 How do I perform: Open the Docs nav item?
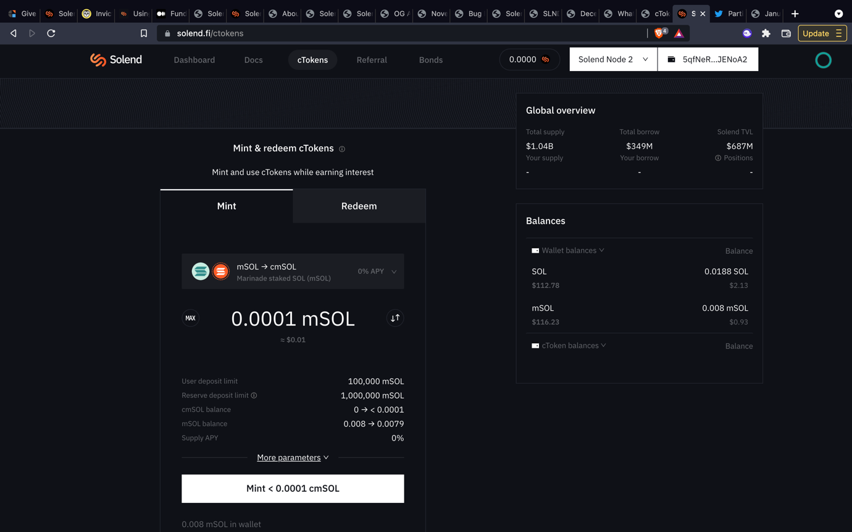253,60
